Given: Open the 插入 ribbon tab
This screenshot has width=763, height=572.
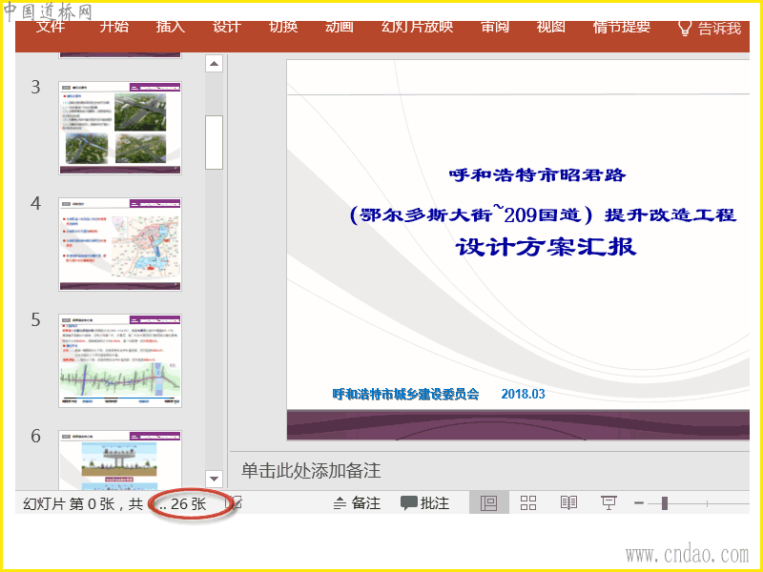Looking at the screenshot, I should click(171, 27).
